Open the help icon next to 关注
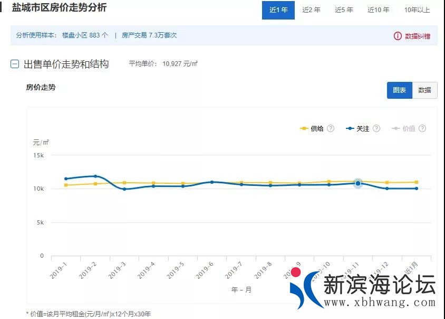 [375, 128]
